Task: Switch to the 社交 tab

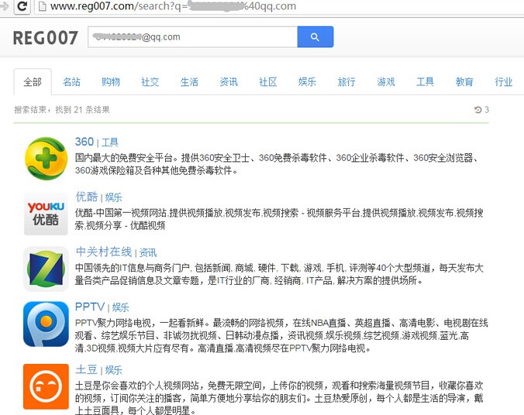Action: 150,82
